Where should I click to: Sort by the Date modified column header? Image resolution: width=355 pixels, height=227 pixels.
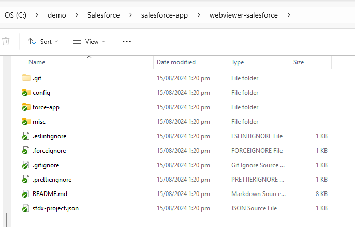pos(176,62)
